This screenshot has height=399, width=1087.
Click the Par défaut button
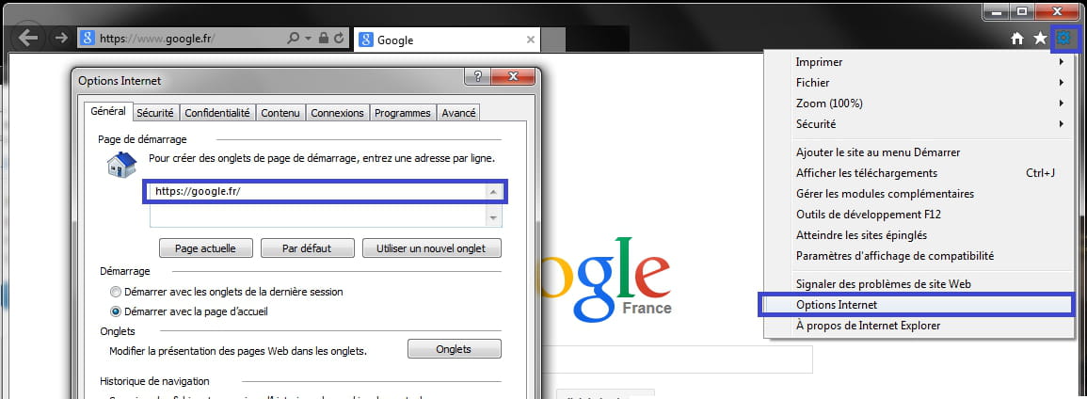point(307,248)
